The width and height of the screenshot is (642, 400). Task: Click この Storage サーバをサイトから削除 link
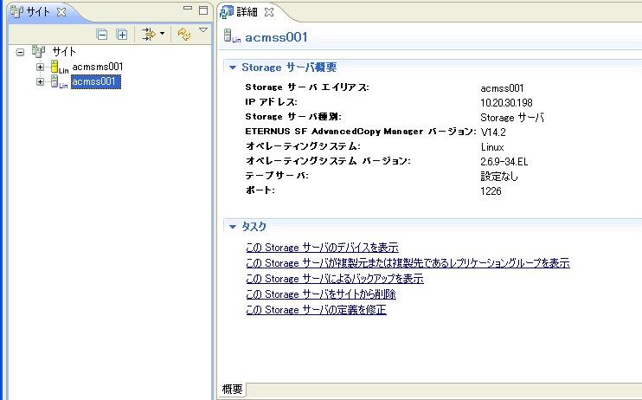point(321,294)
